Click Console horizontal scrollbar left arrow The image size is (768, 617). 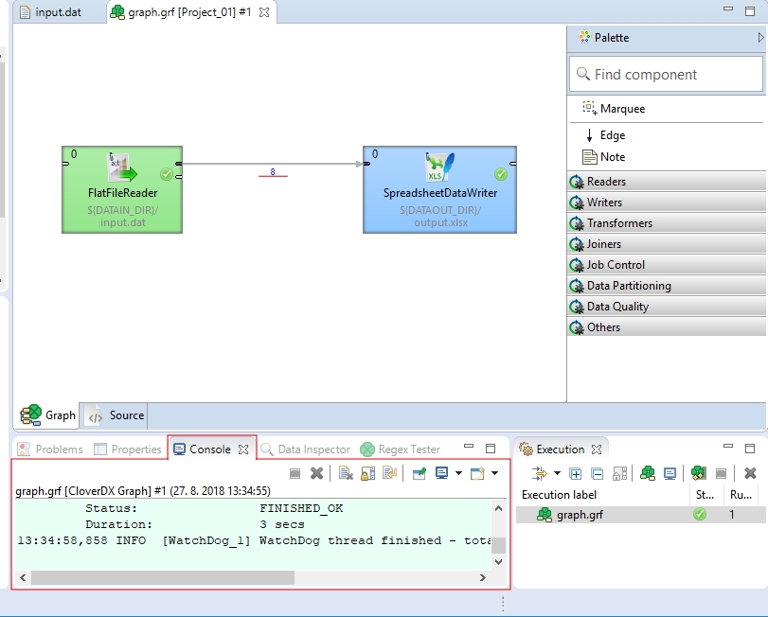(23, 578)
